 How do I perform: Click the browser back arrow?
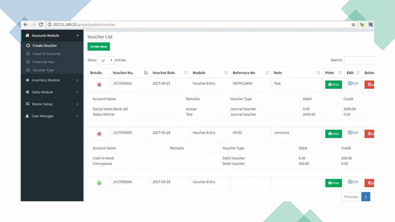[26, 25]
